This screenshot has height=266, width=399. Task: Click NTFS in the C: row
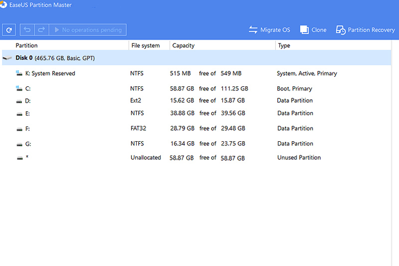pos(137,88)
